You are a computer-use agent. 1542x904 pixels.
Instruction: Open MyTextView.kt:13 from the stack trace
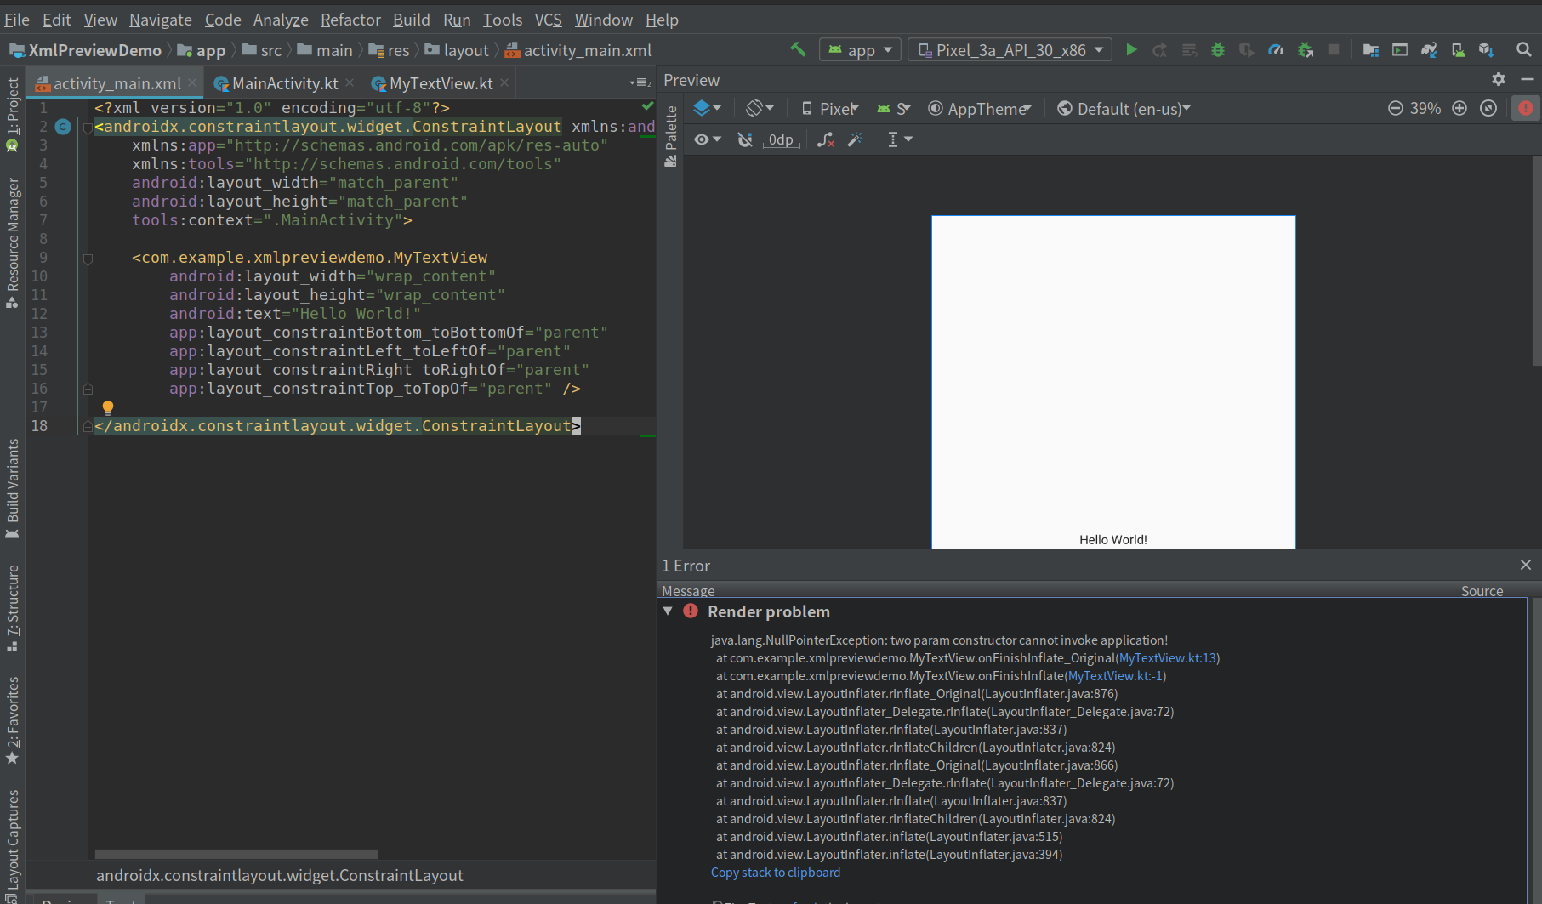point(1167,657)
